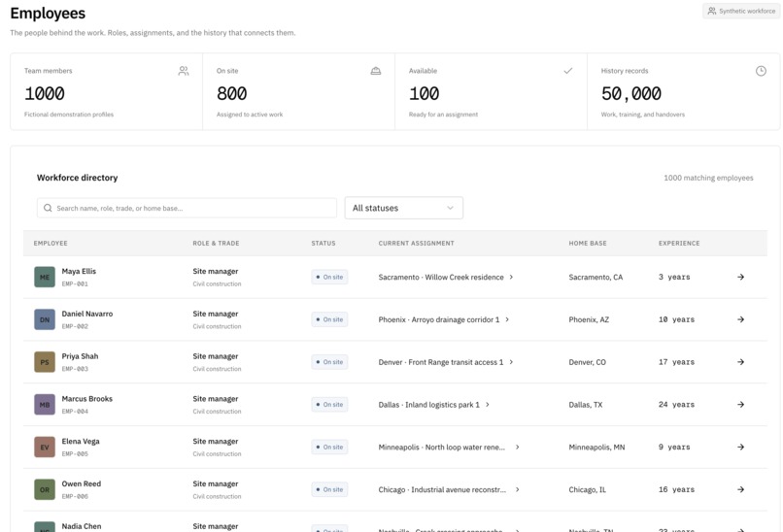Select the name Elena Vega
Image resolution: width=783 pixels, height=532 pixels.
pyautogui.click(x=81, y=441)
